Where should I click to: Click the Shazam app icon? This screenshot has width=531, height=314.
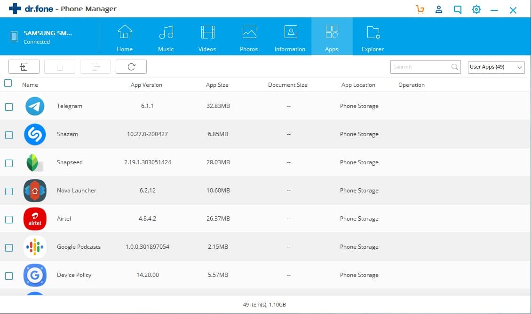[35, 134]
